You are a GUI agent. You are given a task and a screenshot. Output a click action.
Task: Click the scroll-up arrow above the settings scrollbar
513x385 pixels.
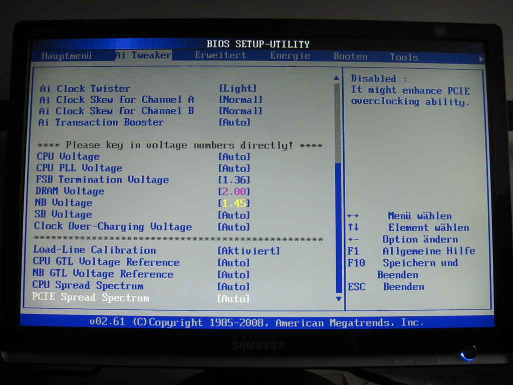coord(337,78)
